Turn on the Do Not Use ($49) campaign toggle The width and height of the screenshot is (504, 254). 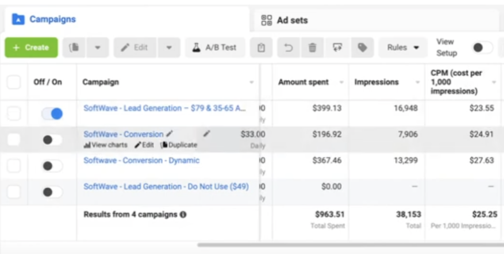click(x=52, y=192)
